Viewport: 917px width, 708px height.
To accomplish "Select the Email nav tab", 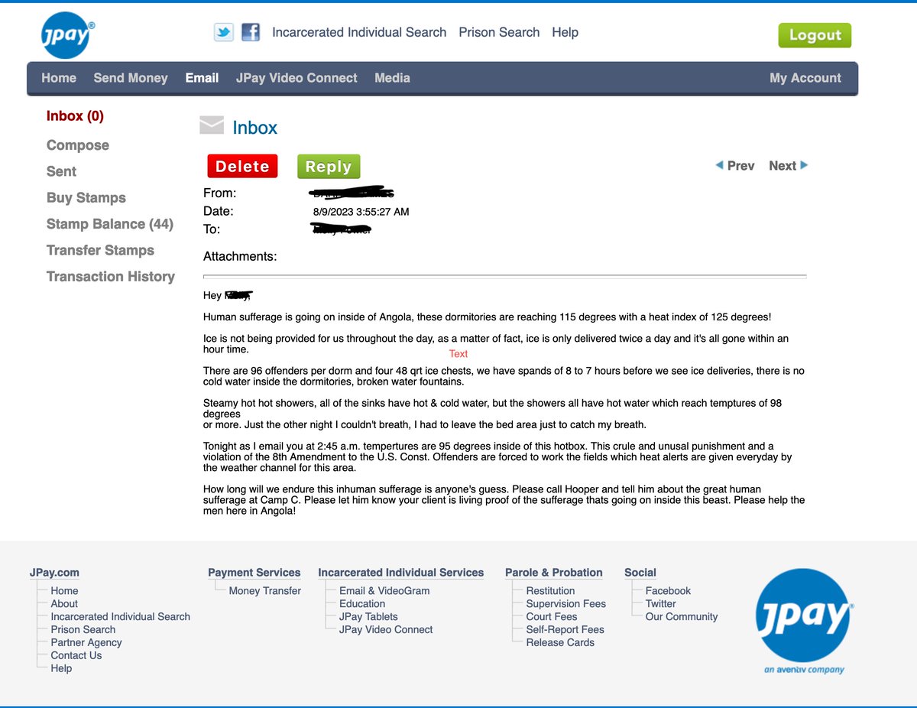I will coord(202,78).
